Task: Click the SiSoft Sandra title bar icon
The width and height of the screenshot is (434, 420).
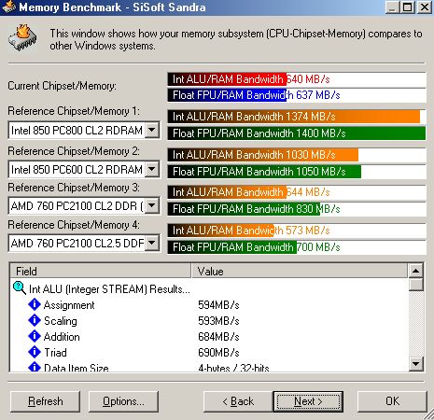Action: point(9,7)
